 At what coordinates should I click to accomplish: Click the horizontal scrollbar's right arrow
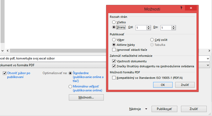pos(209,51)
